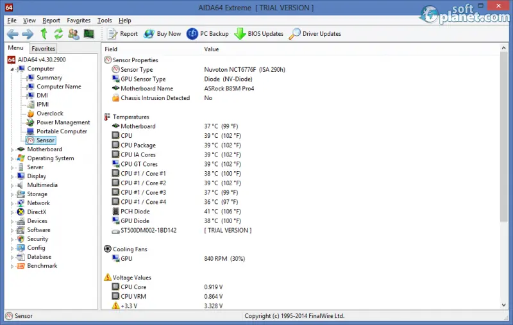This screenshot has height=325, width=513.
Task: Expand the Network tree node
Action: click(12, 204)
